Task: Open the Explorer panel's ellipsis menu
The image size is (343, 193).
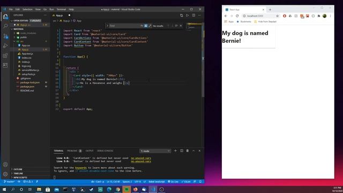Action: 45,15
